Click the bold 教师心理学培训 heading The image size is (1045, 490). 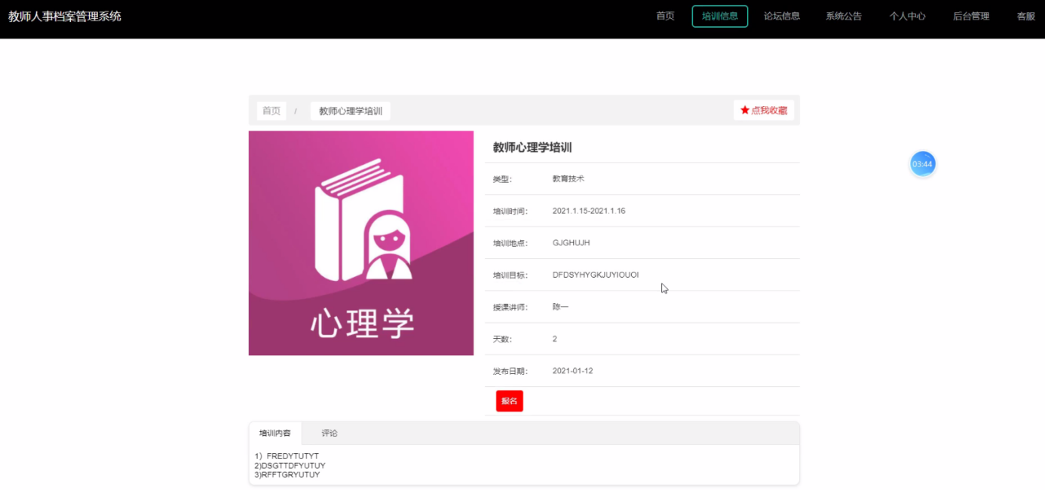pos(532,148)
